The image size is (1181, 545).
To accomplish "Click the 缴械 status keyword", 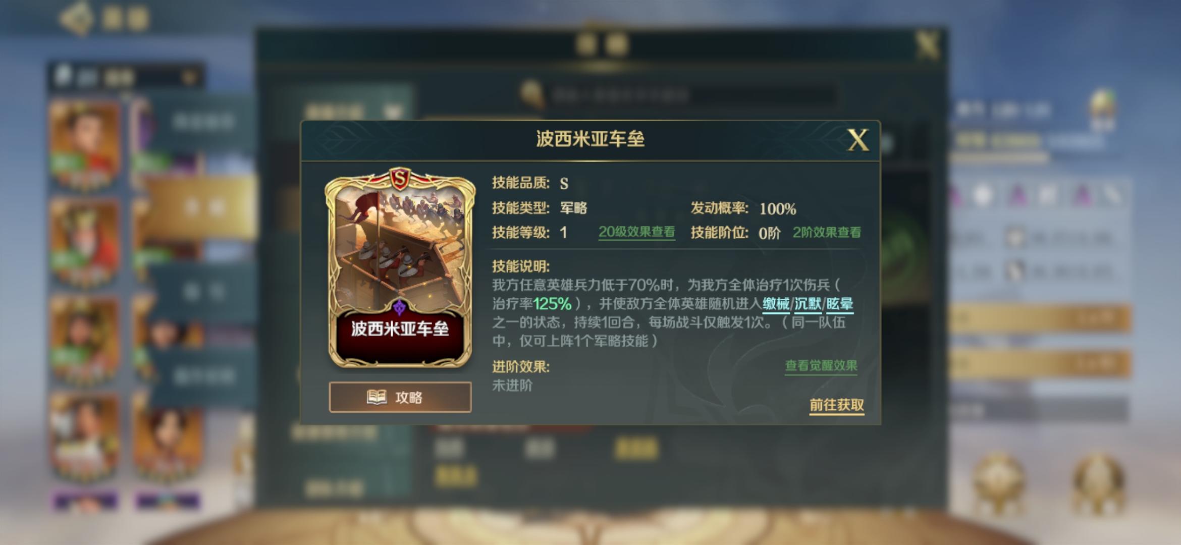I will 776,304.
